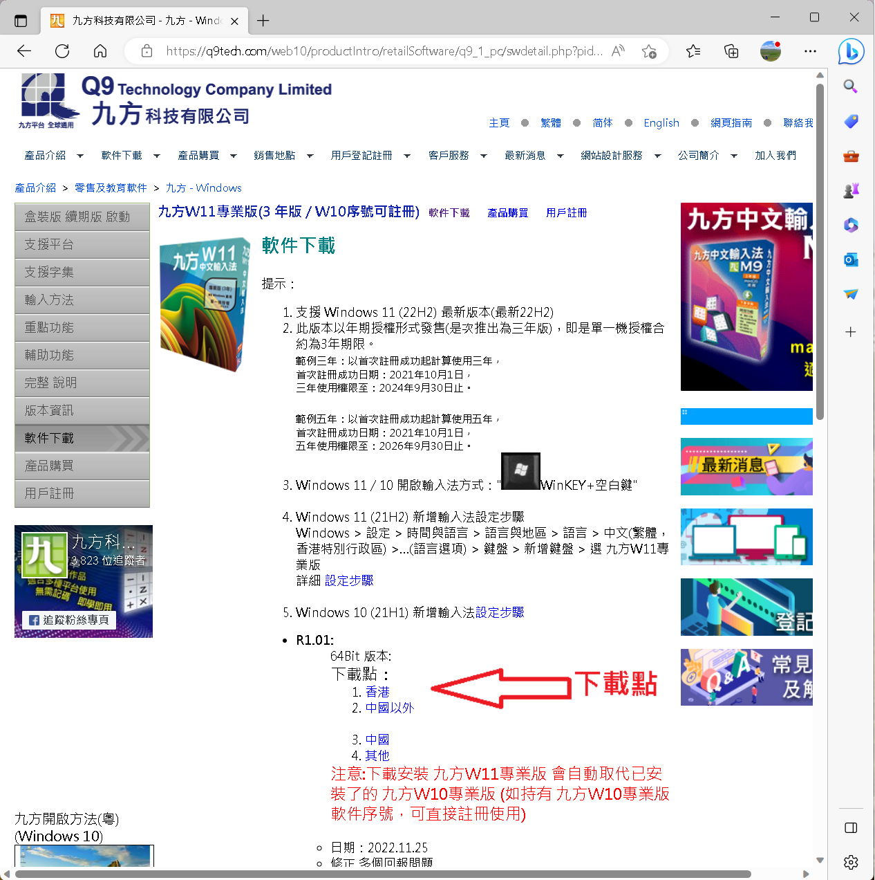The width and height of the screenshot is (875, 880).
Task: Click the horizontal scrollbar at page bottom
Action: point(383,874)
